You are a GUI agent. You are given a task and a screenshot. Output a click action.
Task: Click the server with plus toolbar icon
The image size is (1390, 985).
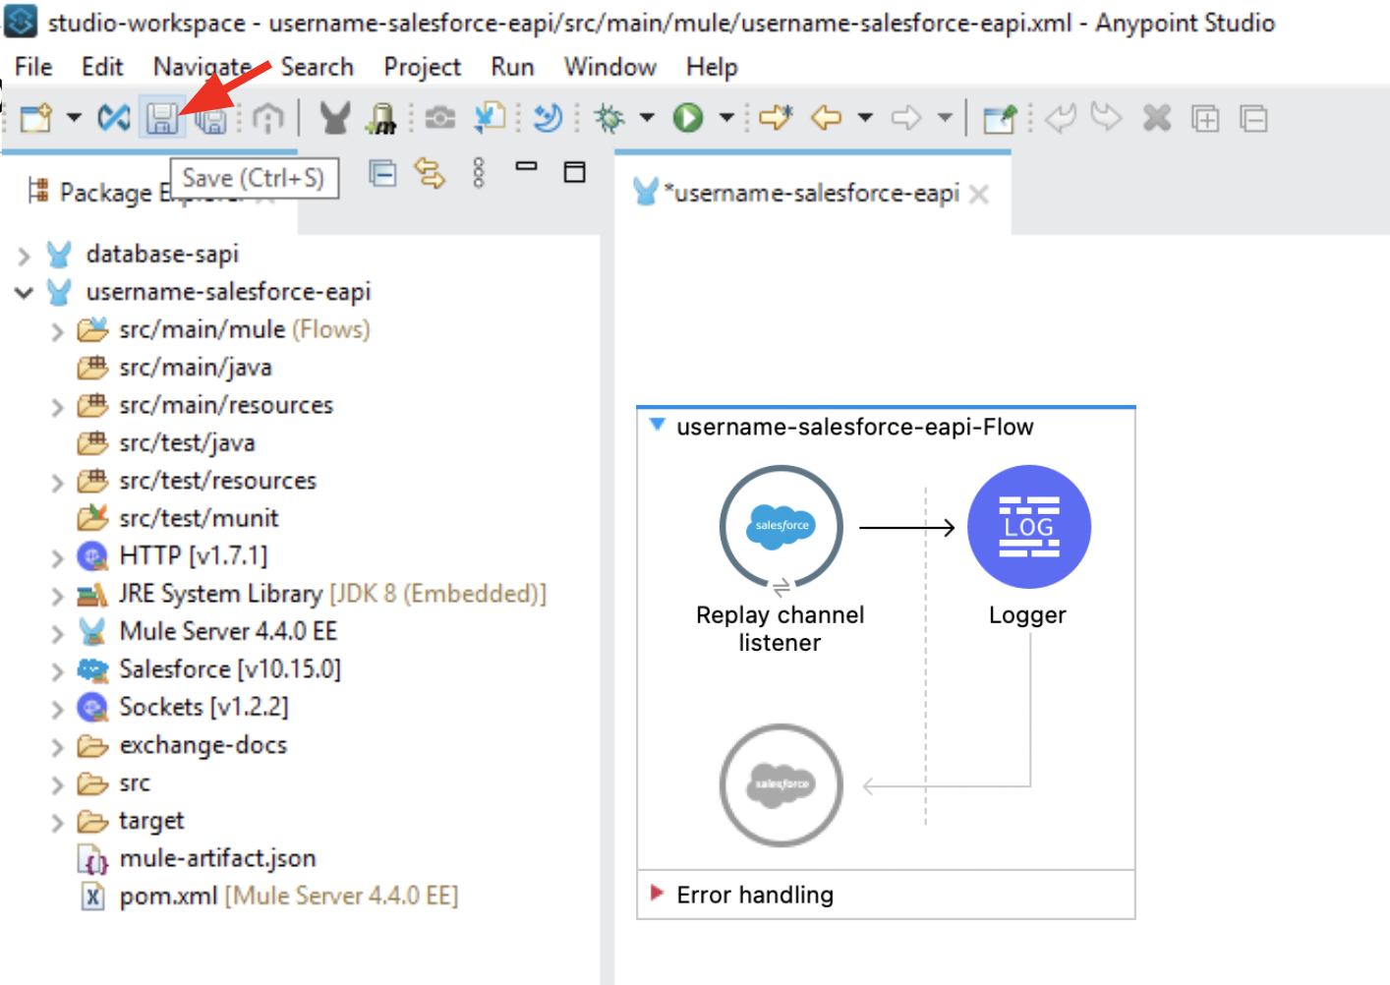[381, 118]
